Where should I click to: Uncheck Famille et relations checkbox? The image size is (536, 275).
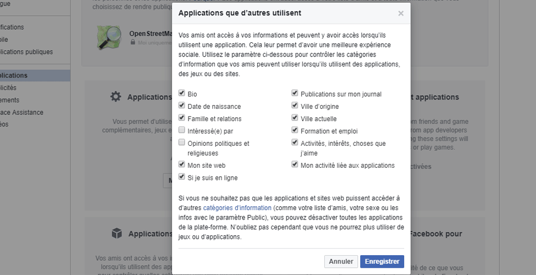tap(181, 118)
